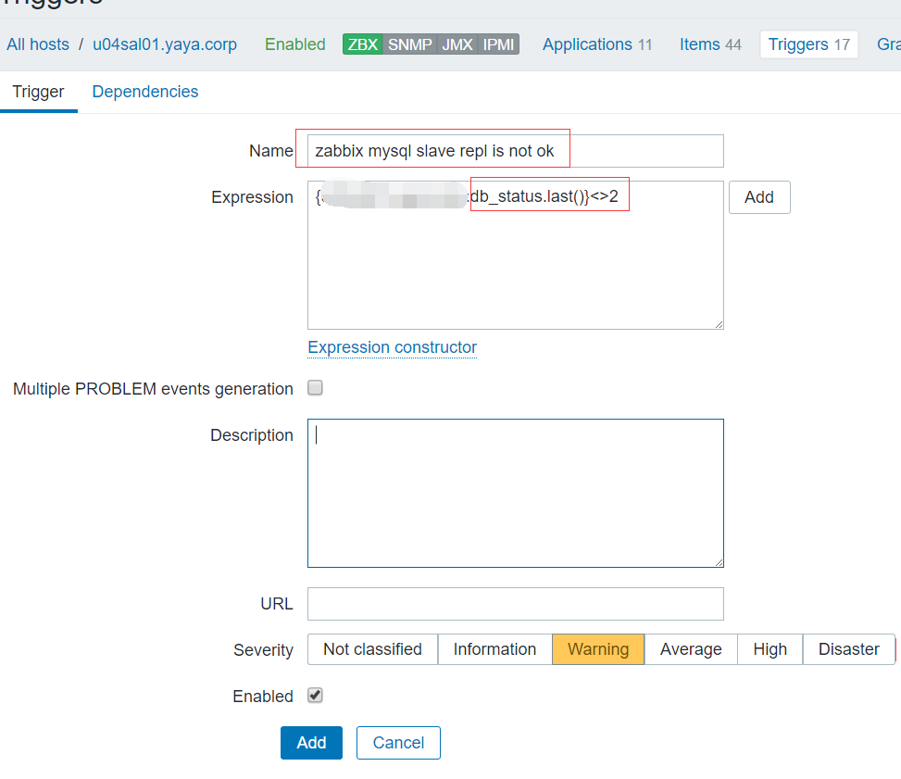Click the JMX availability badge
Screen dimensions: 901x779
(457, 44)
